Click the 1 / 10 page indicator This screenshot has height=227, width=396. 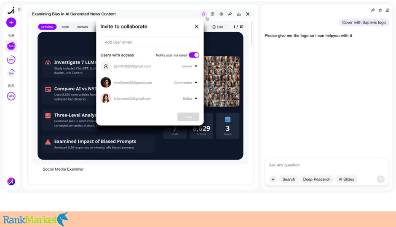click(x=238, y=27)
